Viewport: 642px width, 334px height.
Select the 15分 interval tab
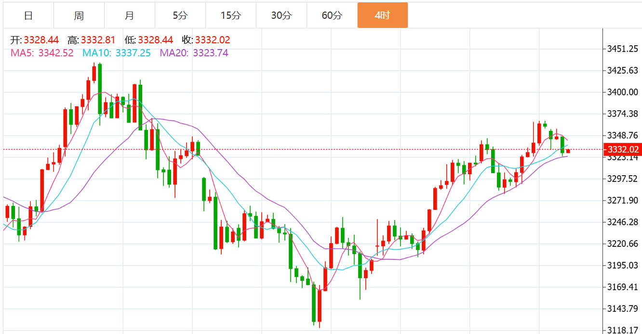[x=230, y=15]
